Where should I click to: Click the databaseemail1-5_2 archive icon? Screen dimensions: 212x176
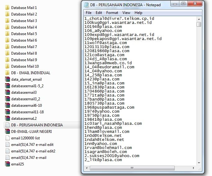tap(7, 86)
